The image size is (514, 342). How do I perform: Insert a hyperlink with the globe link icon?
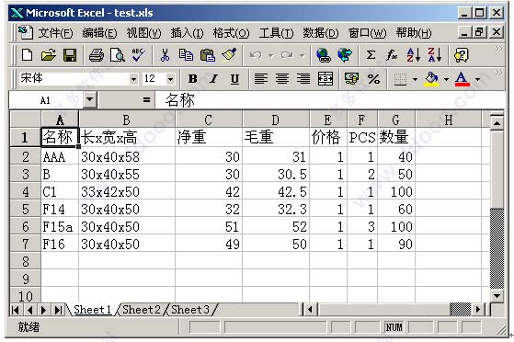(x=324, y=55)
